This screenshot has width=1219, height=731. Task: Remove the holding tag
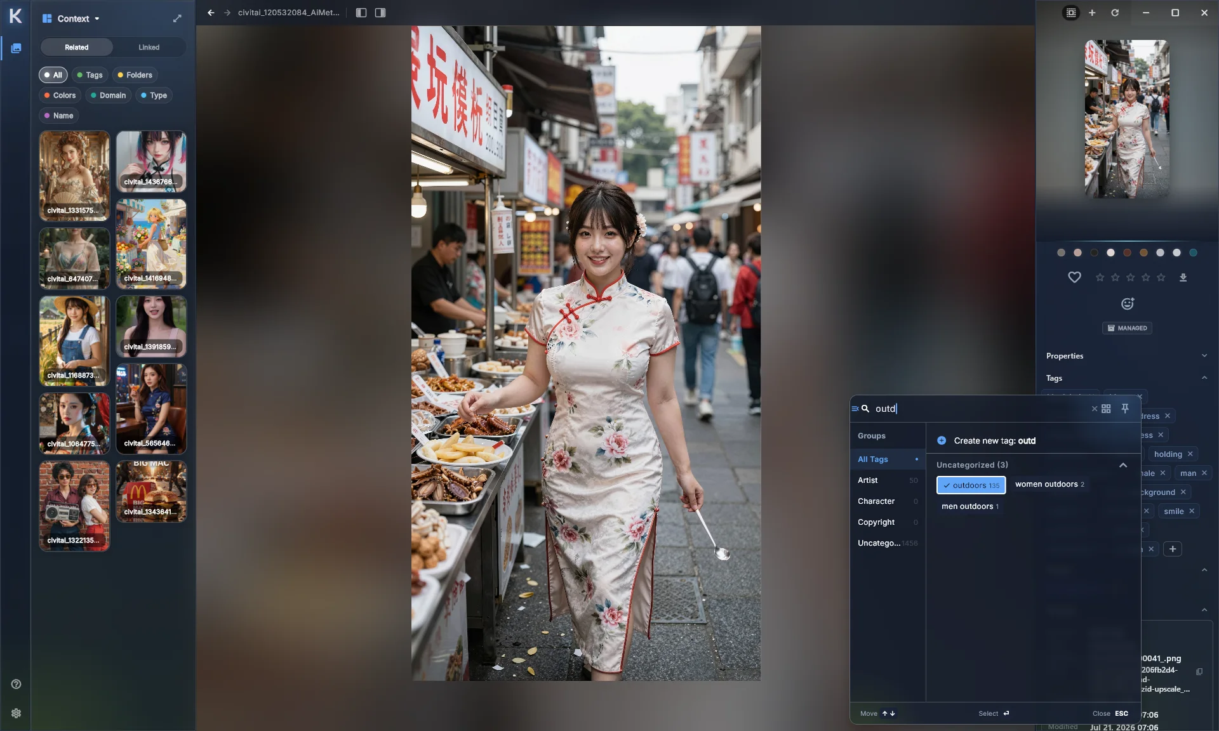pyautogui.click(x=1190, y=454)
